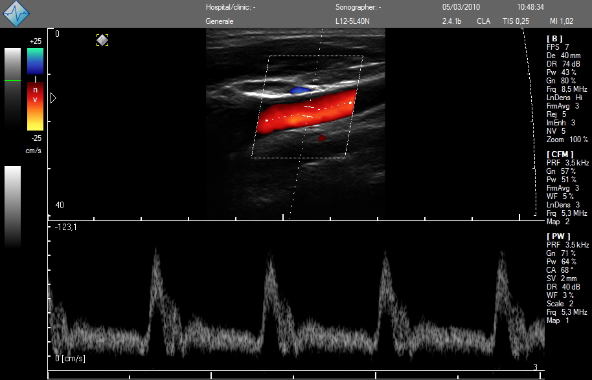Click the PW WF 3 % parameter

(x=560, y=295)
